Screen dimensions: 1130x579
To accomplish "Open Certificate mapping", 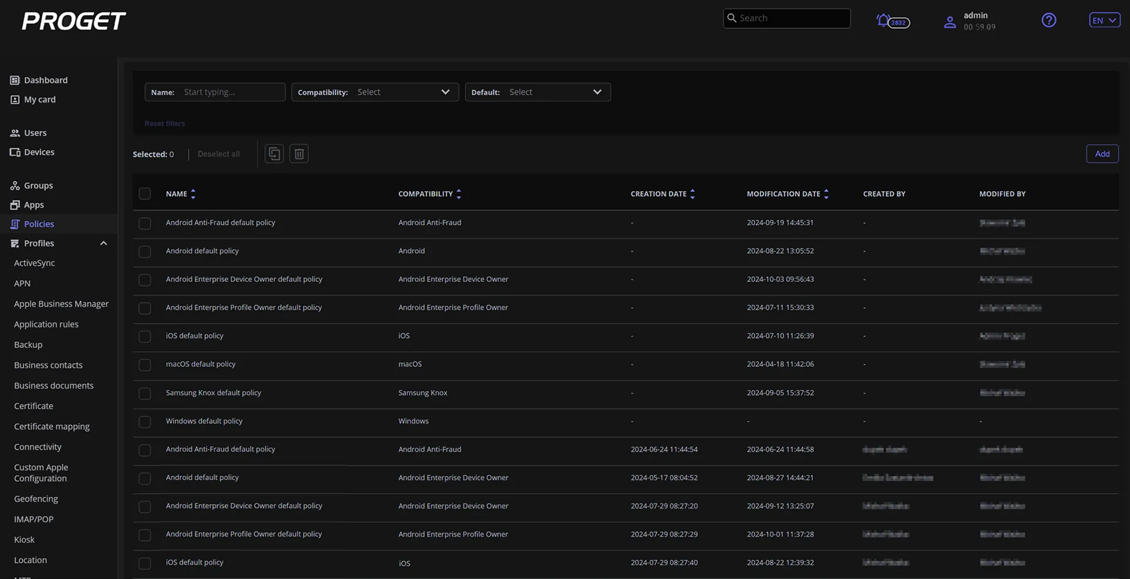I will point(52,427).
